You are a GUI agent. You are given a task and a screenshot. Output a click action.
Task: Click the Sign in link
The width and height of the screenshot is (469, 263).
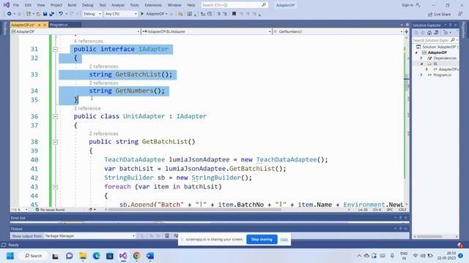pyautogui.click(x=407, y=5)
